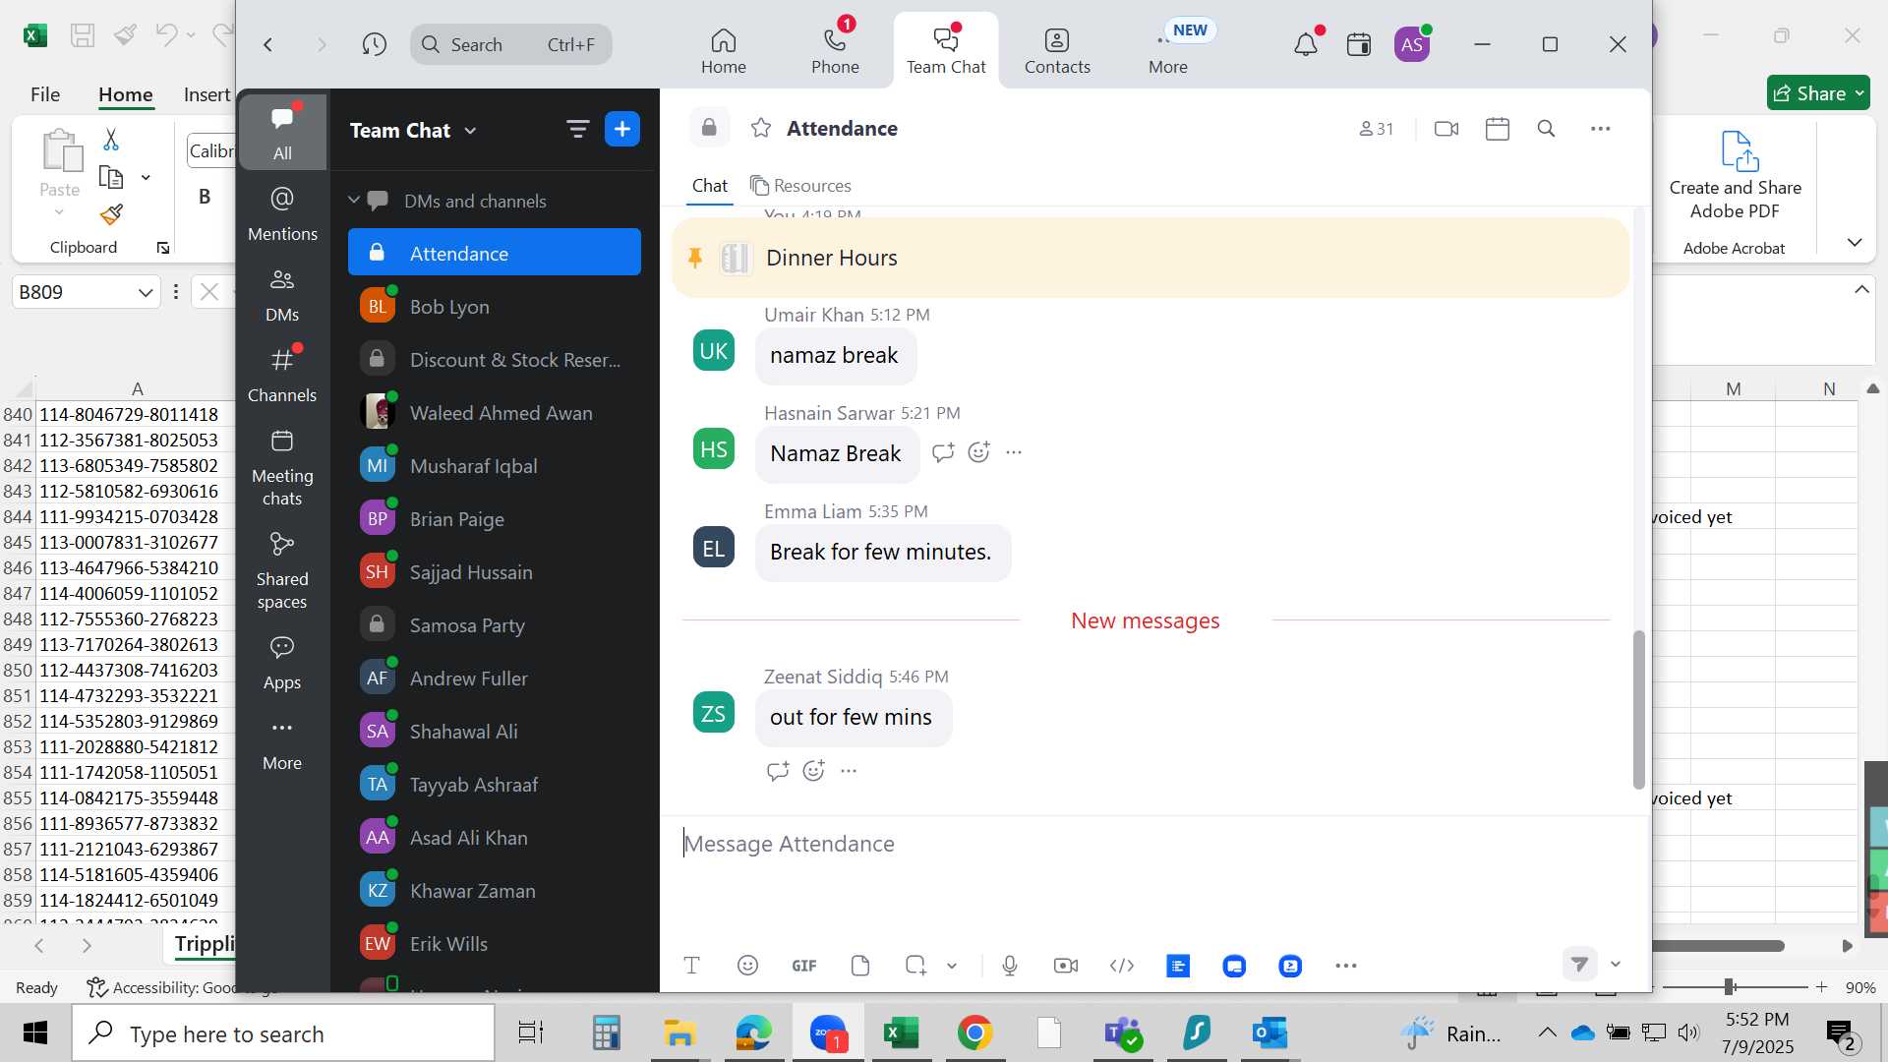Click the Excel horizontal scrollbar
The image size is (1888, 1062).
[1718, 946]
